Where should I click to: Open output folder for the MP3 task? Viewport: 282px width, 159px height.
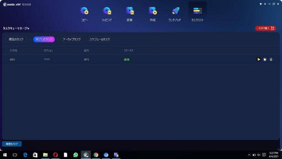[265, 59]
